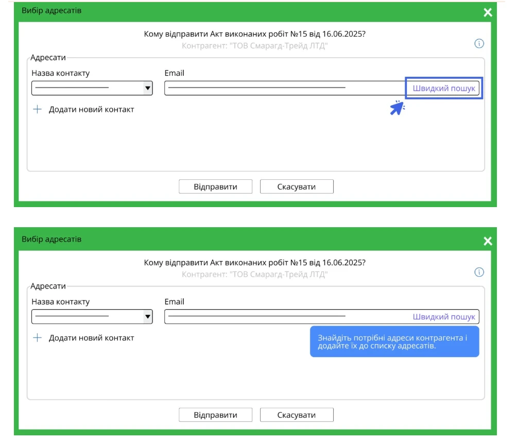This screenshot has width=518, height=441.
Task: Click Скасувати button in upper dialog
Action: pyautogui.click(x=297, y=186)
